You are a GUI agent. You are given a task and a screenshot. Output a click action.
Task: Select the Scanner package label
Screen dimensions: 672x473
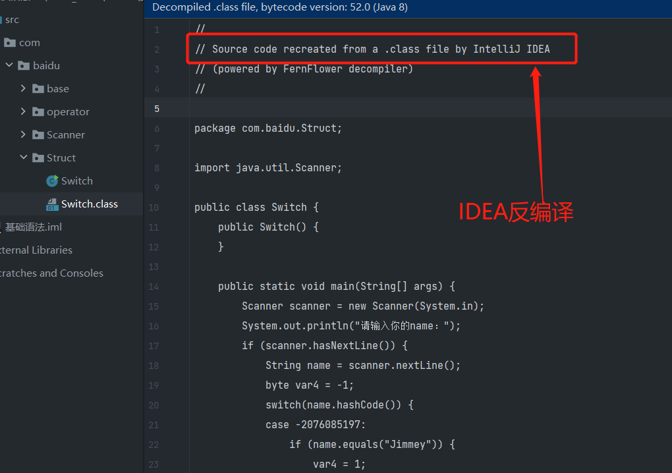coord(66,135)
